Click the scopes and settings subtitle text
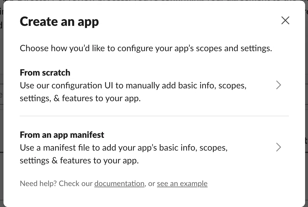 point(146,48)
